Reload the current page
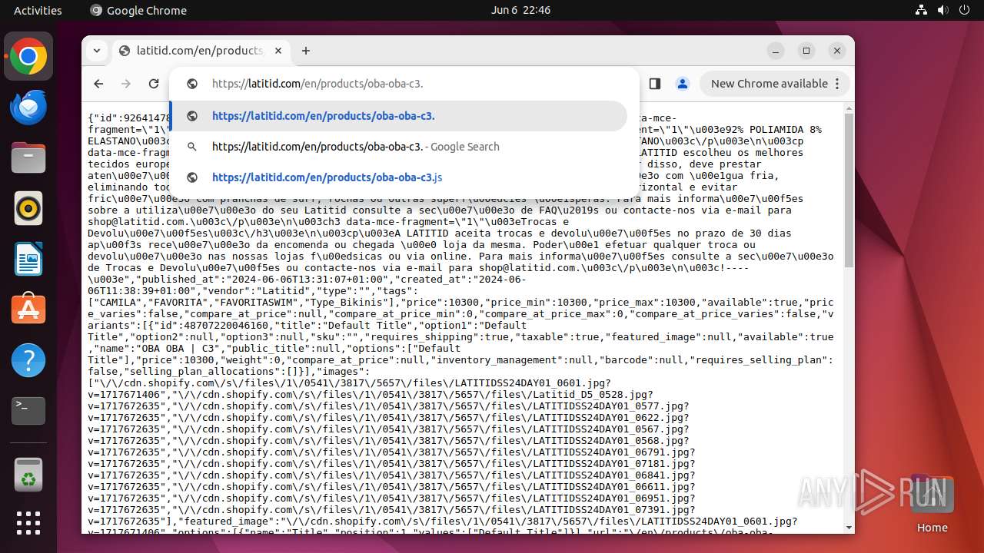 pyautogui.click(x=154, y=84)
